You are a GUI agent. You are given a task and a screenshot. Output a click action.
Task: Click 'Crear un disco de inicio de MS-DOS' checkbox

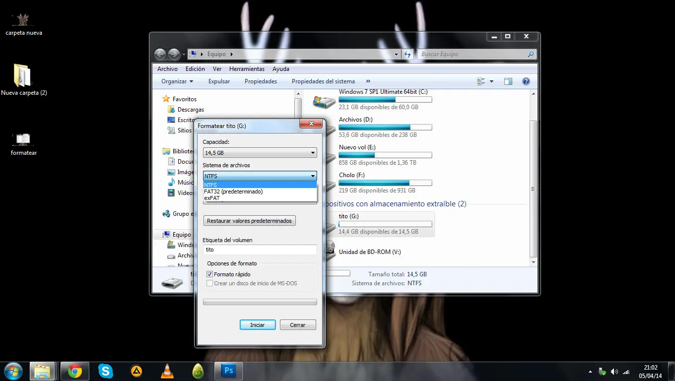pos(210,283)
